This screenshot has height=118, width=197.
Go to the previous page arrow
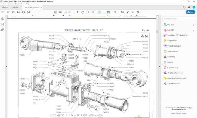55,12
